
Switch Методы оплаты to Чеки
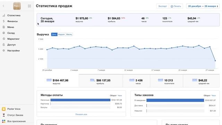tap(120, 95)
